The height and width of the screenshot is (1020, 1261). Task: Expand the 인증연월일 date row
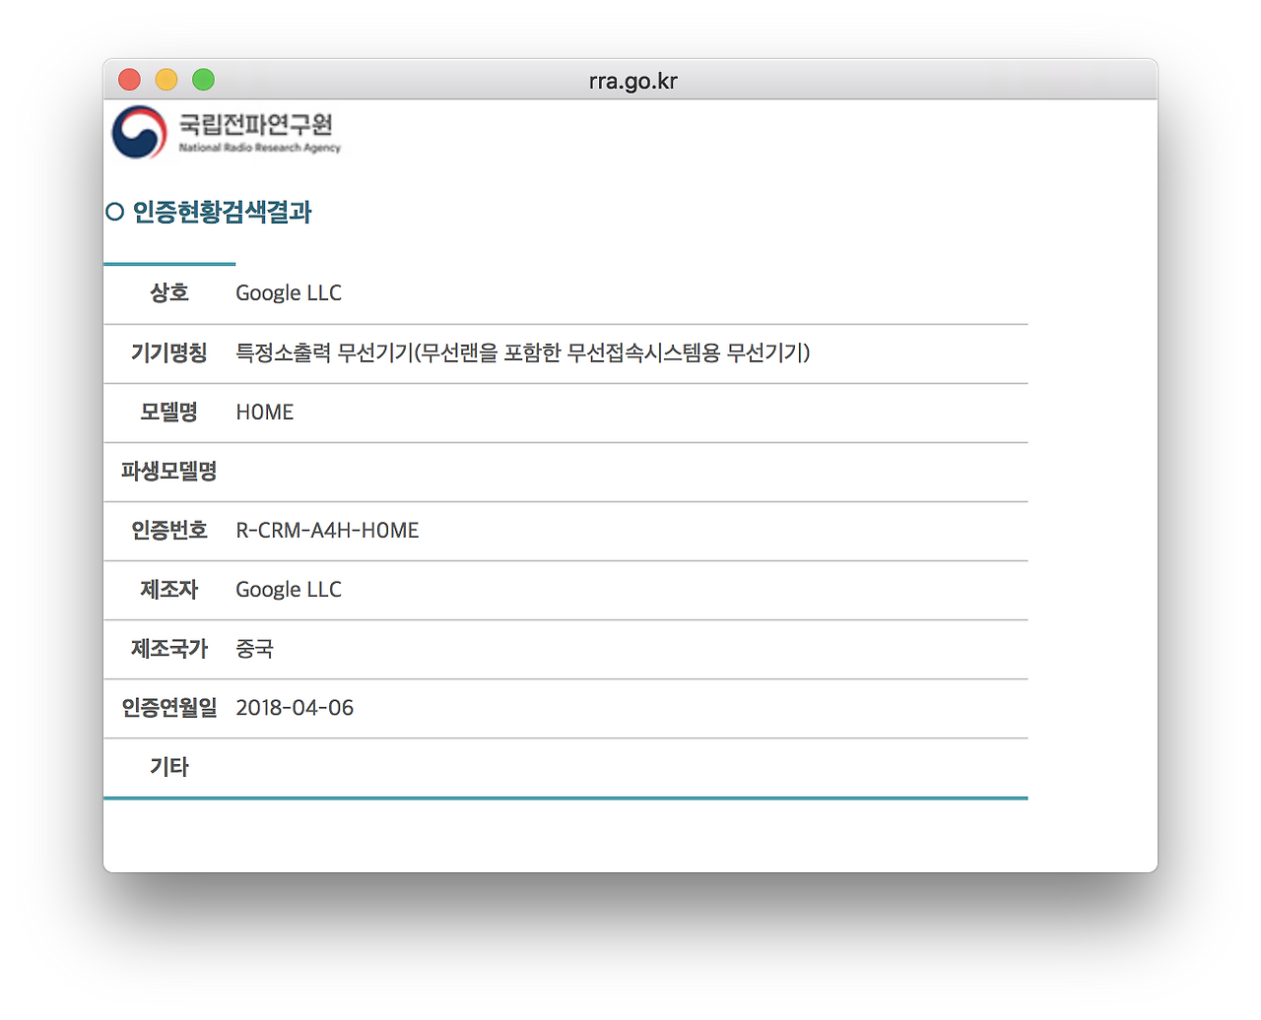coord(167,707)
